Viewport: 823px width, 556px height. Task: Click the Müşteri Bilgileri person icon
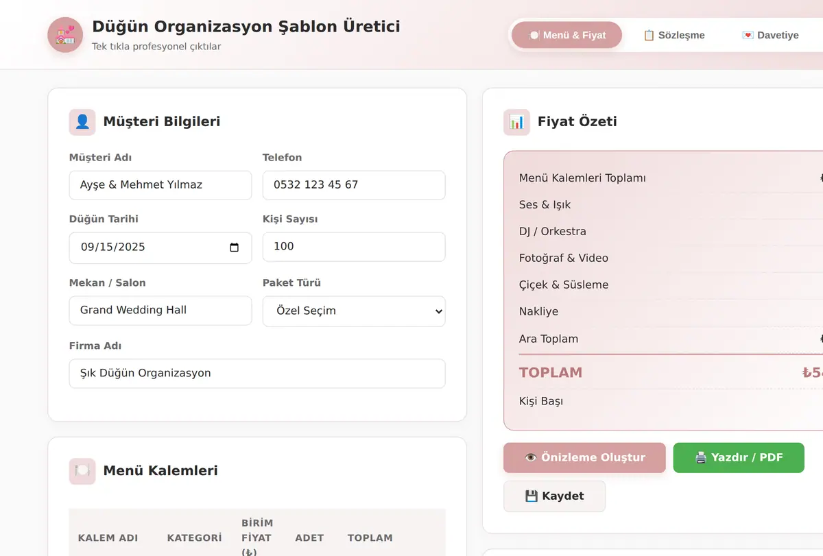[82, 122]
